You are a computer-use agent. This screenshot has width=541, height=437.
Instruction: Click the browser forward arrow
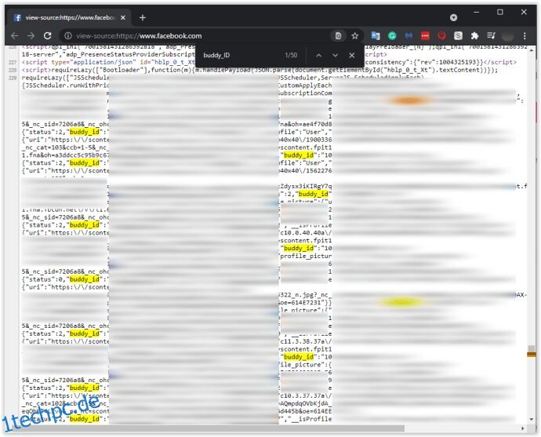coord(31,35)
